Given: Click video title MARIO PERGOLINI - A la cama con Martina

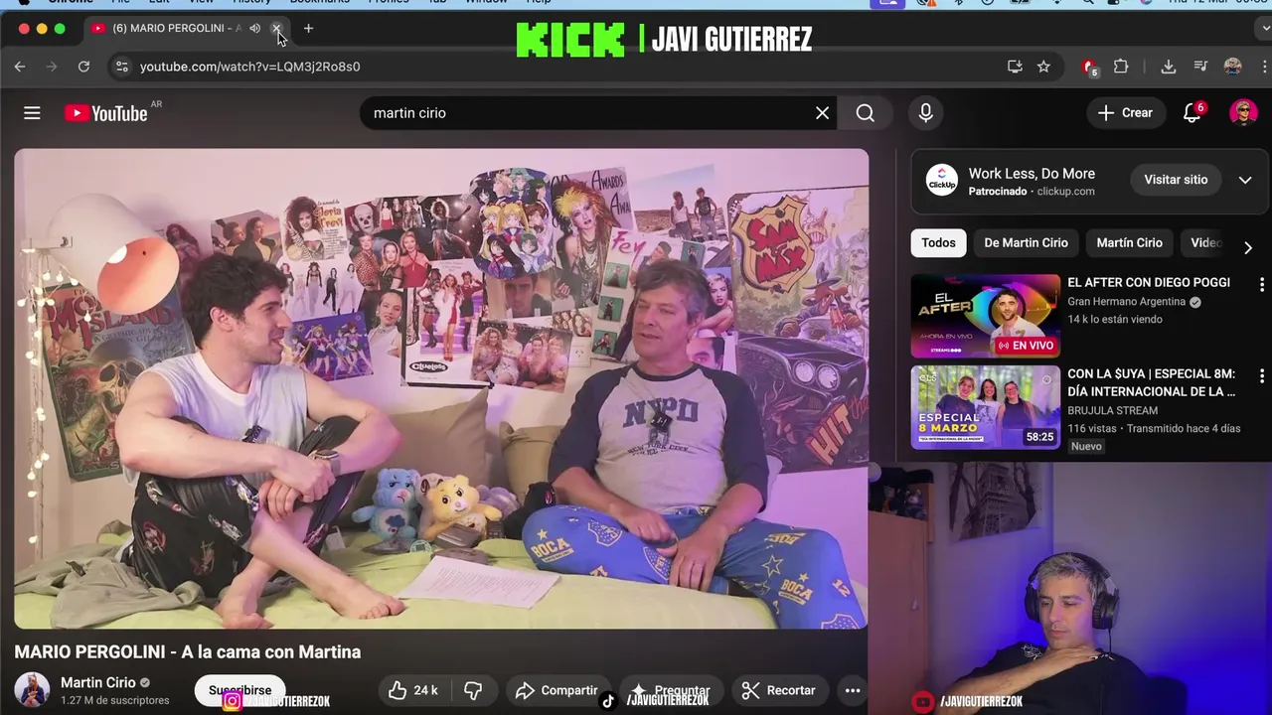Looking at the screenshot, I should point(187,652).
